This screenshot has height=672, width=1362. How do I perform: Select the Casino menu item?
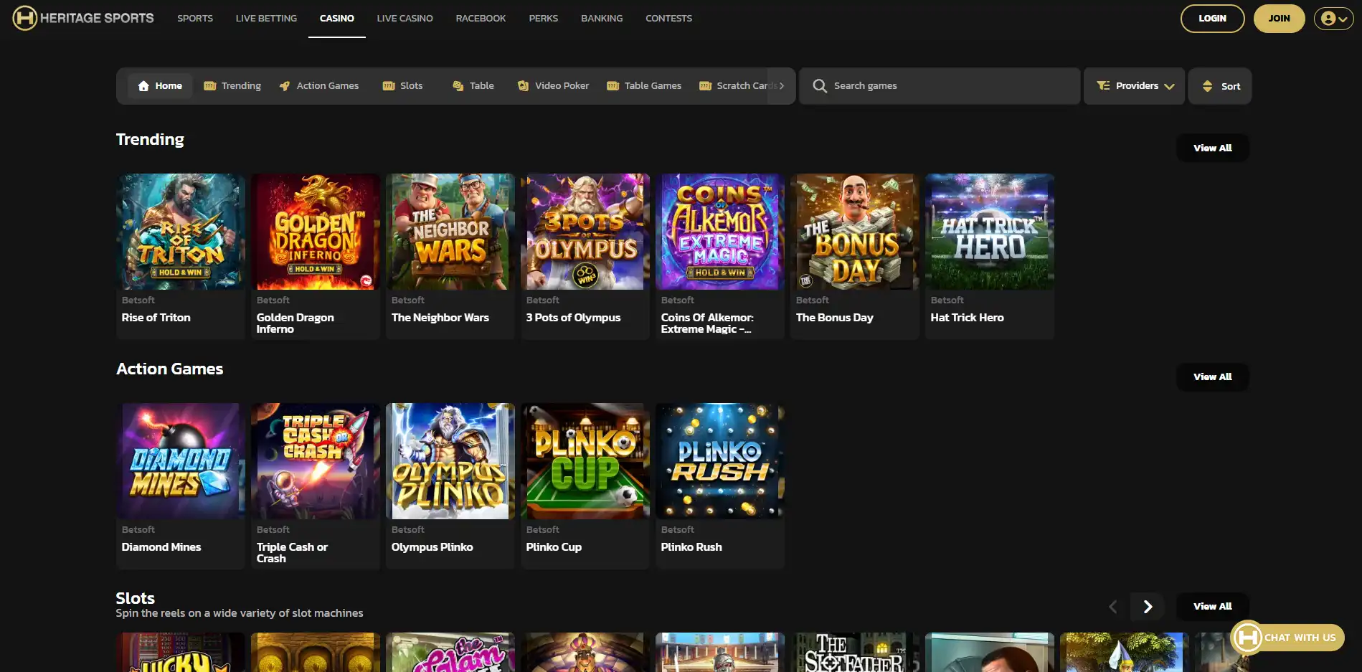[337, 19]
